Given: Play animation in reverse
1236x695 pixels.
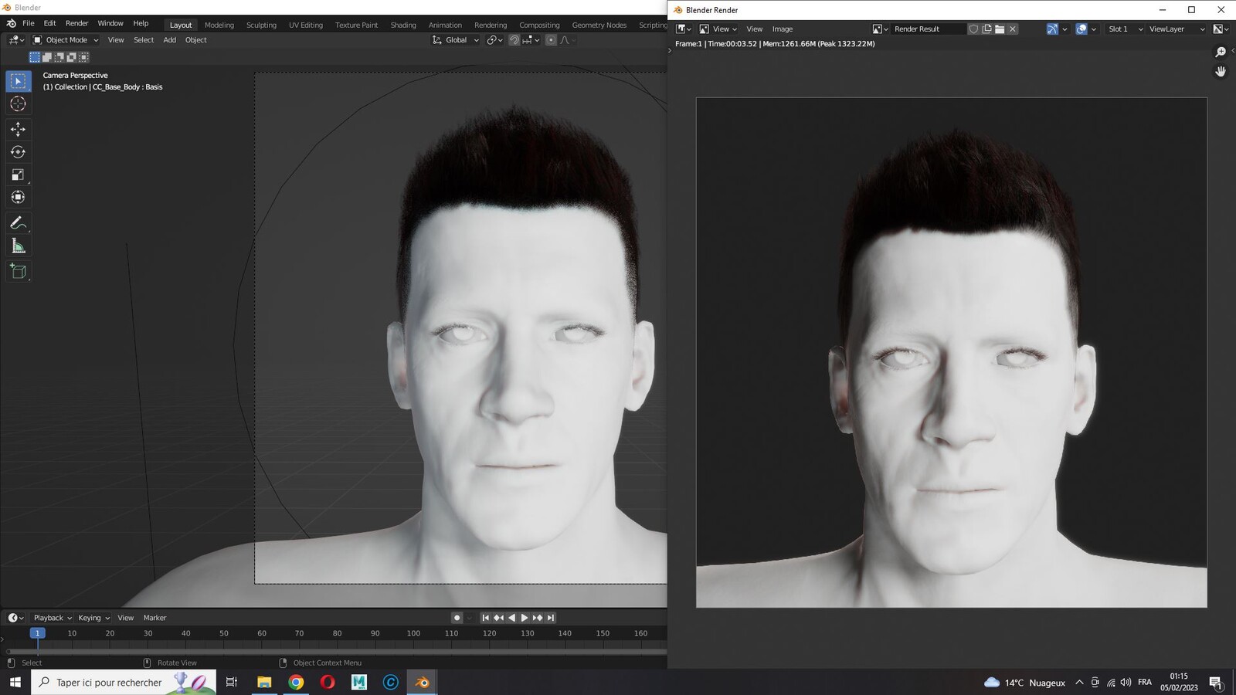Looking at the screenshot, I should point(511,618).
